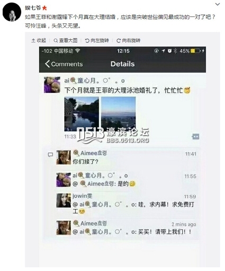
Task: Open the 娱七爷 username link
Action: 33,8
